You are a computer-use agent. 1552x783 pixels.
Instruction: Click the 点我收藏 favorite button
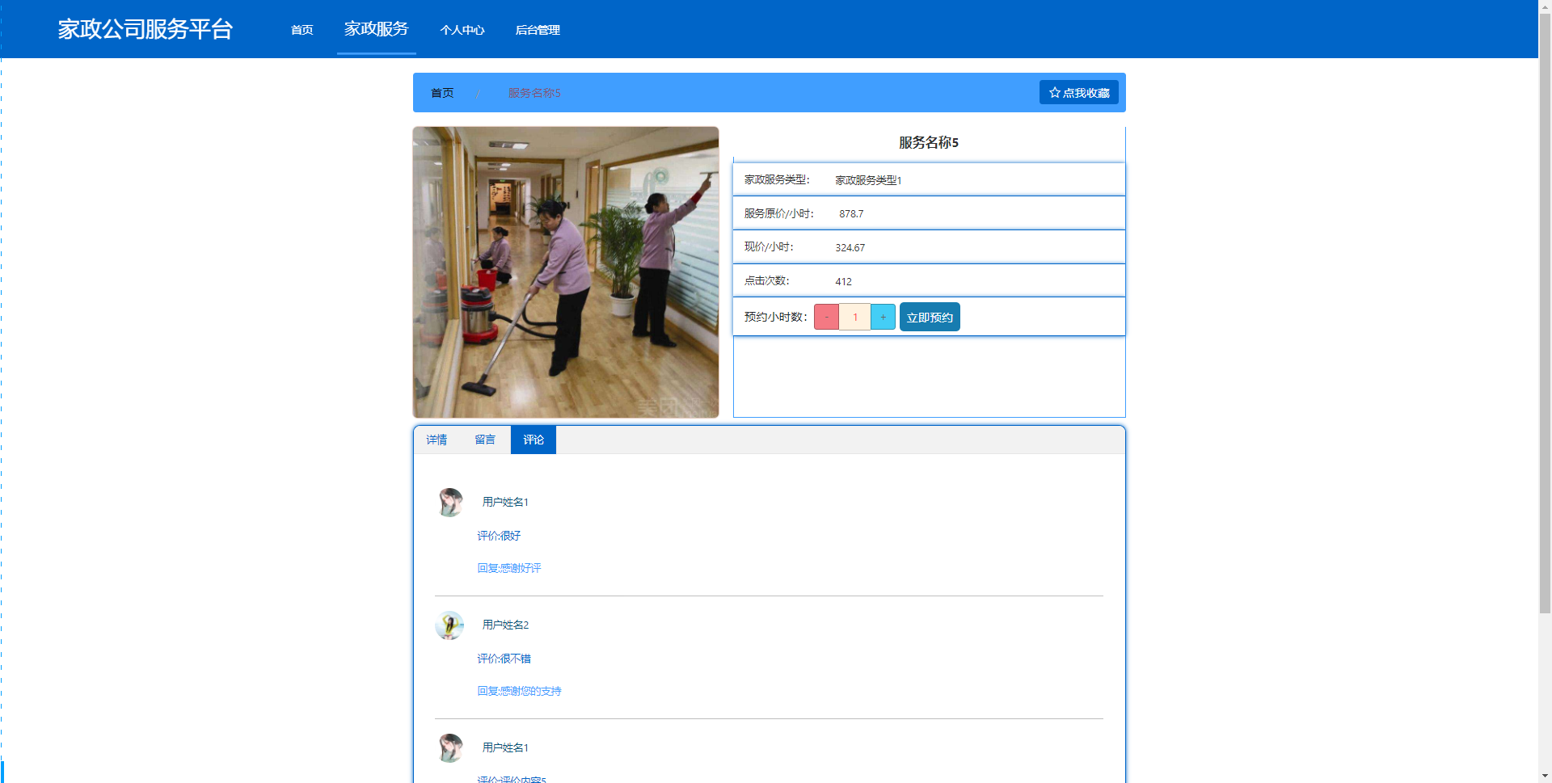pos(1079,92)
